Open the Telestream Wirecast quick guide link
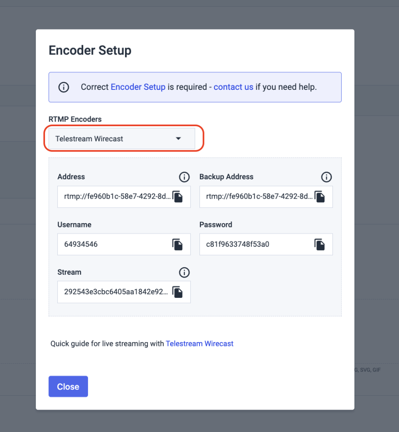The height and width of the screenshot is (432, 399). (199, 343)
